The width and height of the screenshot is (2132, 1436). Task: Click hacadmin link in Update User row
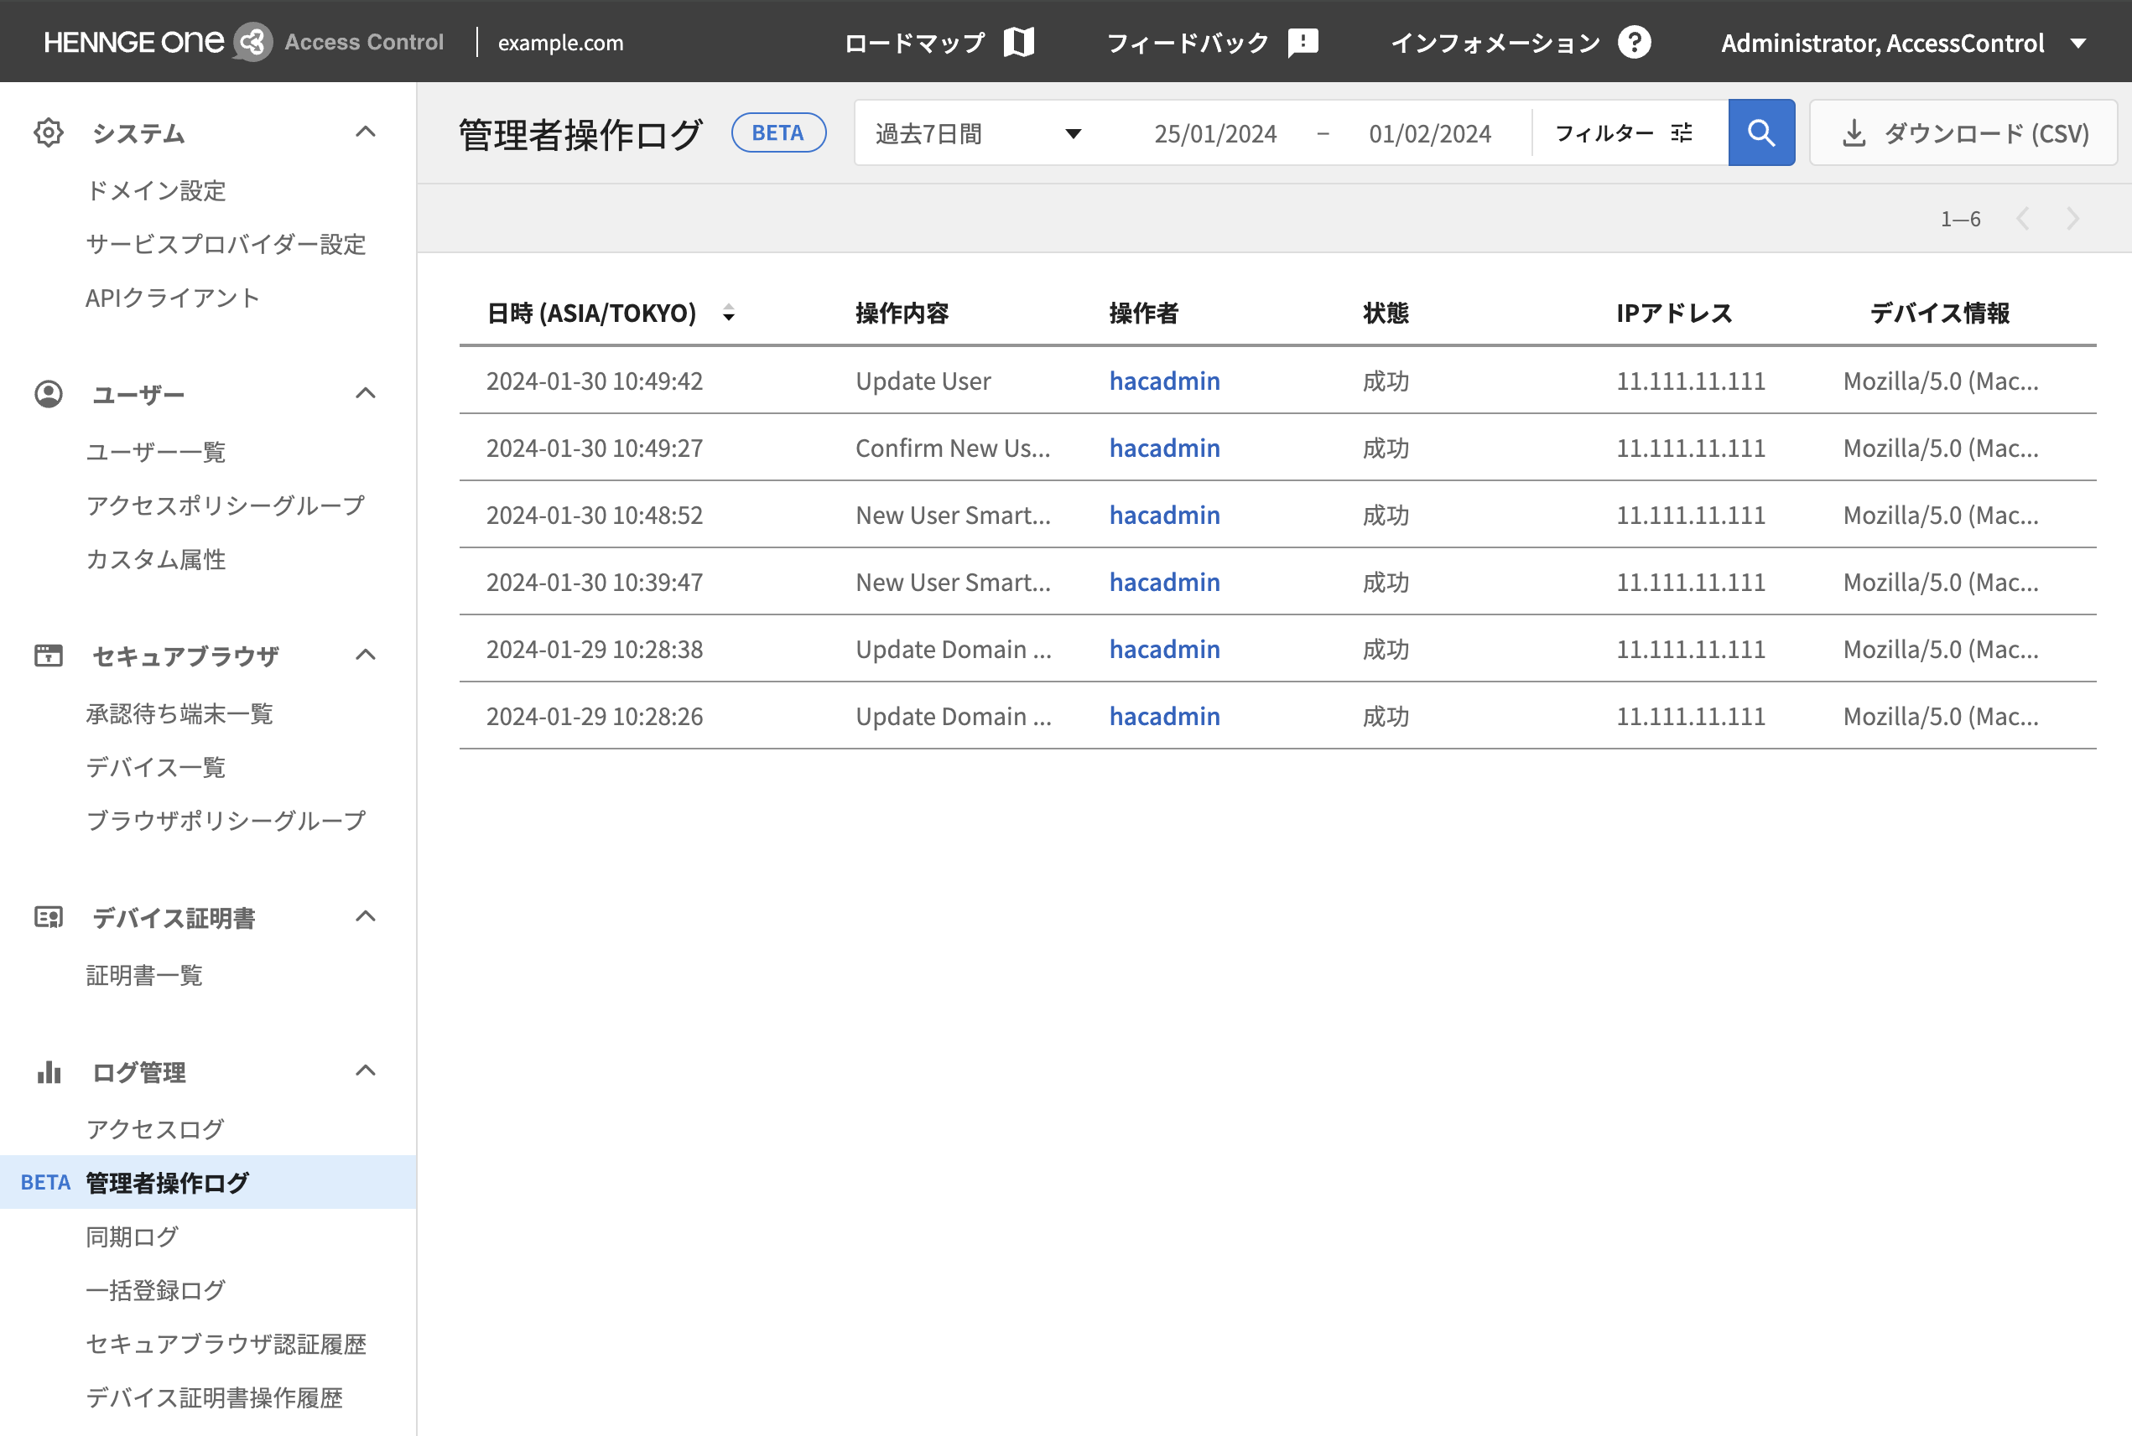(1164, 381)
